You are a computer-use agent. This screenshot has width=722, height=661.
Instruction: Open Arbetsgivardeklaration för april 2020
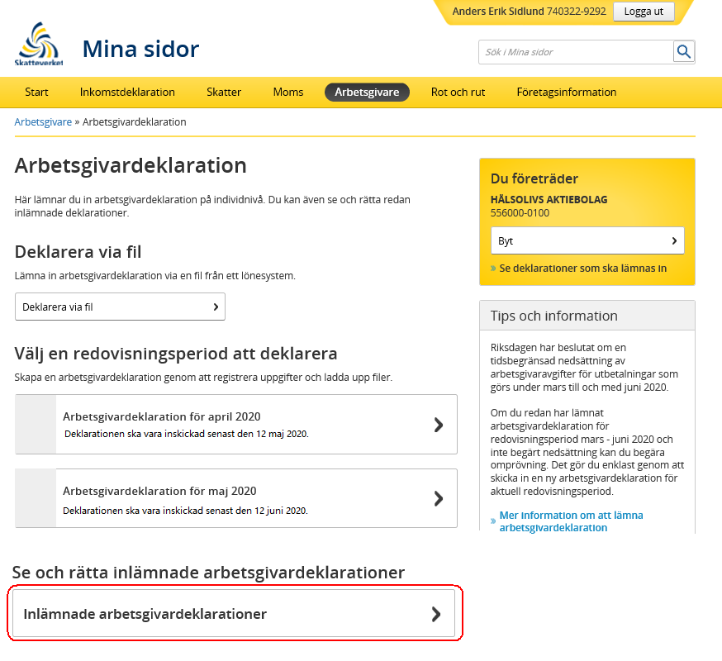pyautogui.click(x=236, y=424)
